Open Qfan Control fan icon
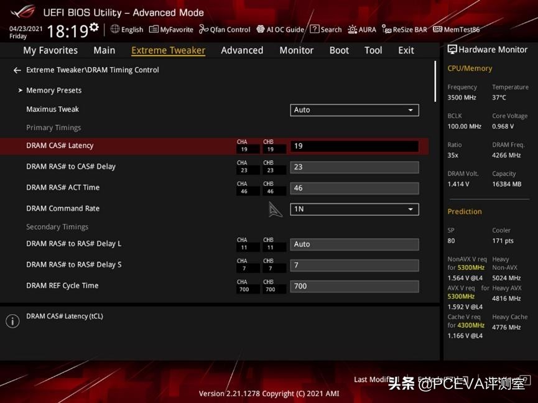This screenshot has height=403, width=538. click(x=204, y=29)
